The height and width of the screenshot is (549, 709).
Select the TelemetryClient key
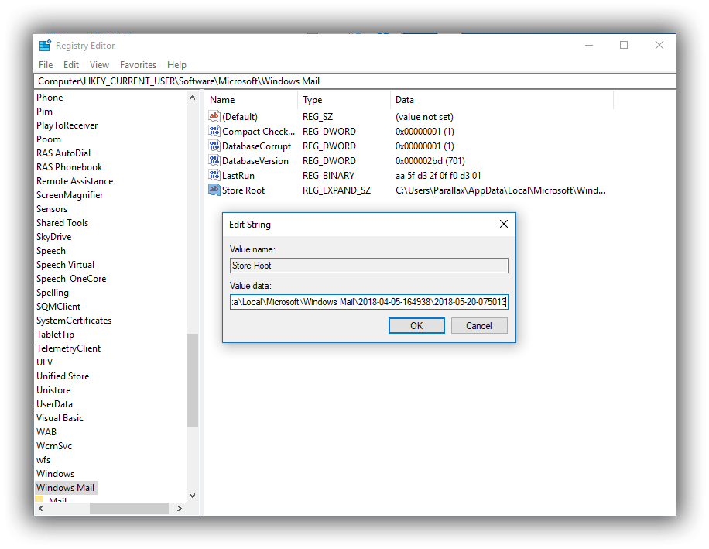tap(68, 348)
